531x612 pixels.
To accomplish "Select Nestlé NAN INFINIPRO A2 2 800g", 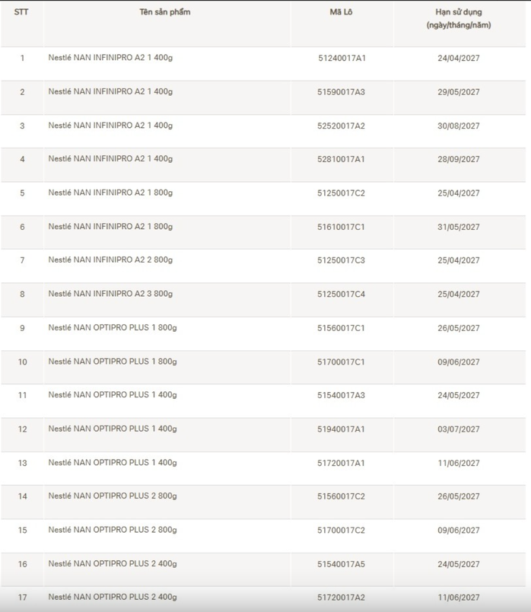I will tap(110, 260).
